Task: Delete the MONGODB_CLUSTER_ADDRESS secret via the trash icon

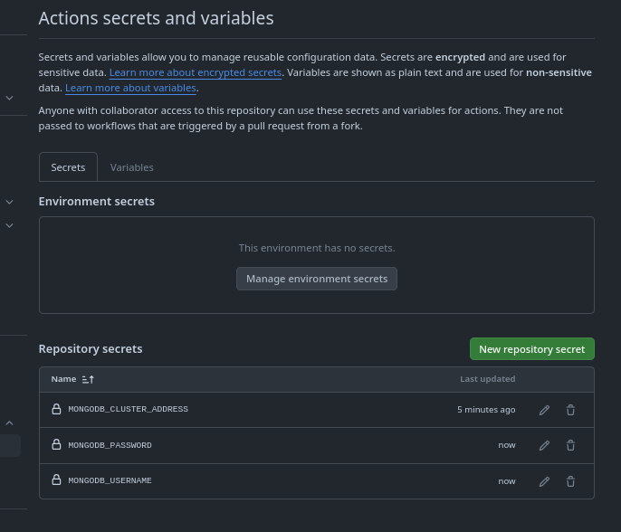Action: coord(570,410)
